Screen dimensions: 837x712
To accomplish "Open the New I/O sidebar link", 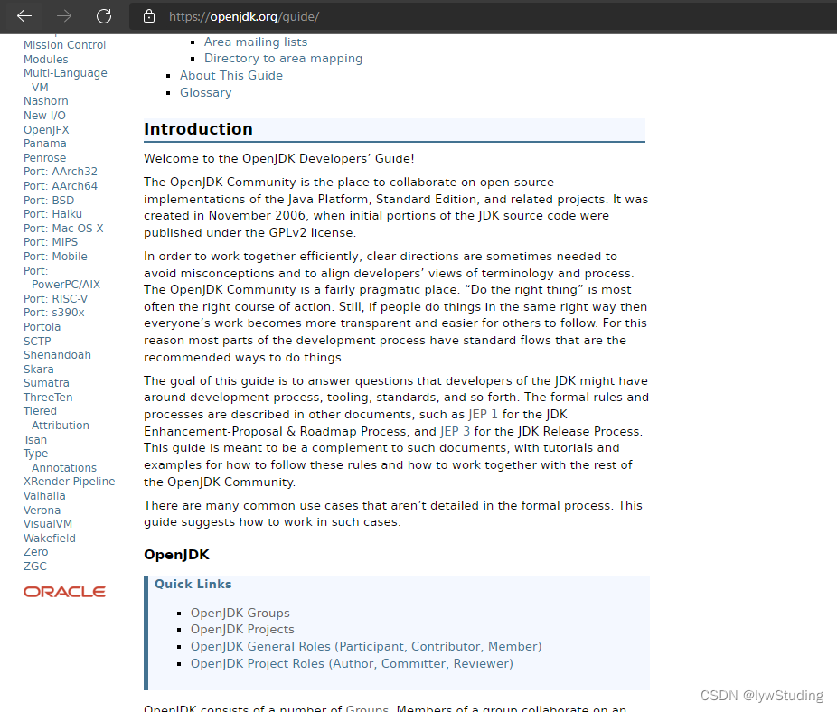I will coord(44,116).
